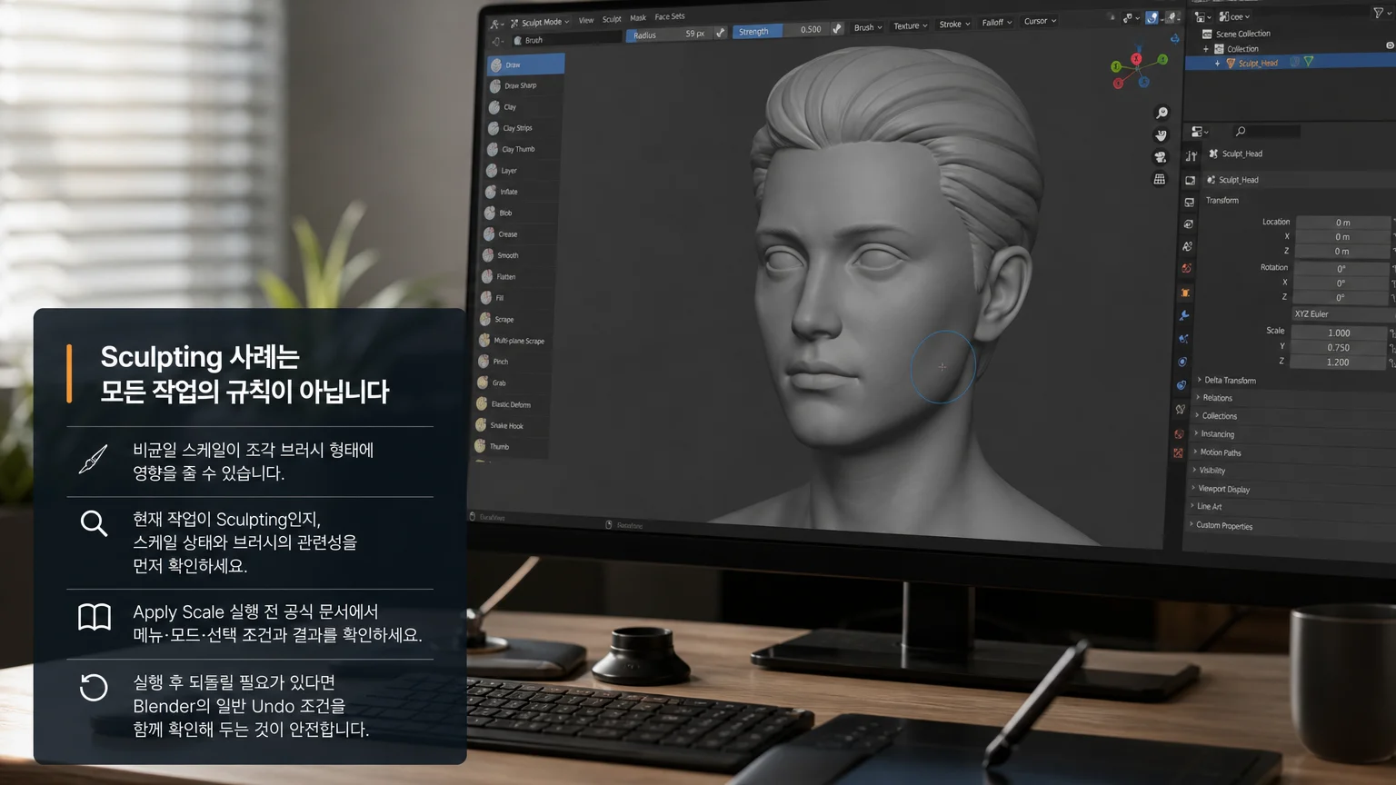1396x785 pixels.
Task: Open the Sculpt Mode dropdown
Action: click(x=540, y=22)
